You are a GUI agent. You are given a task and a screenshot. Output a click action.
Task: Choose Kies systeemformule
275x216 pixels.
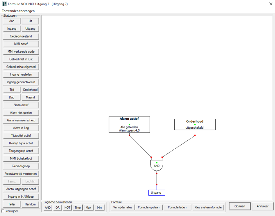(x=208, y=208)
